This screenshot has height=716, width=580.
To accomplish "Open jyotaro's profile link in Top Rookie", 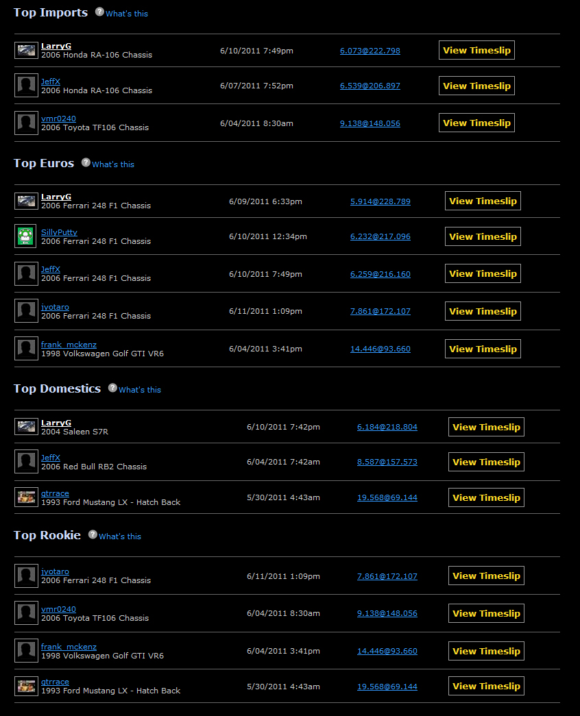I will pyautogui.click(x=55, y=571).
